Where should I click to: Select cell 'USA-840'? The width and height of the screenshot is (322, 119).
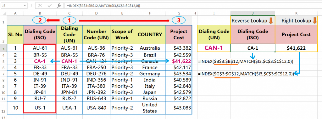(97, 108)
